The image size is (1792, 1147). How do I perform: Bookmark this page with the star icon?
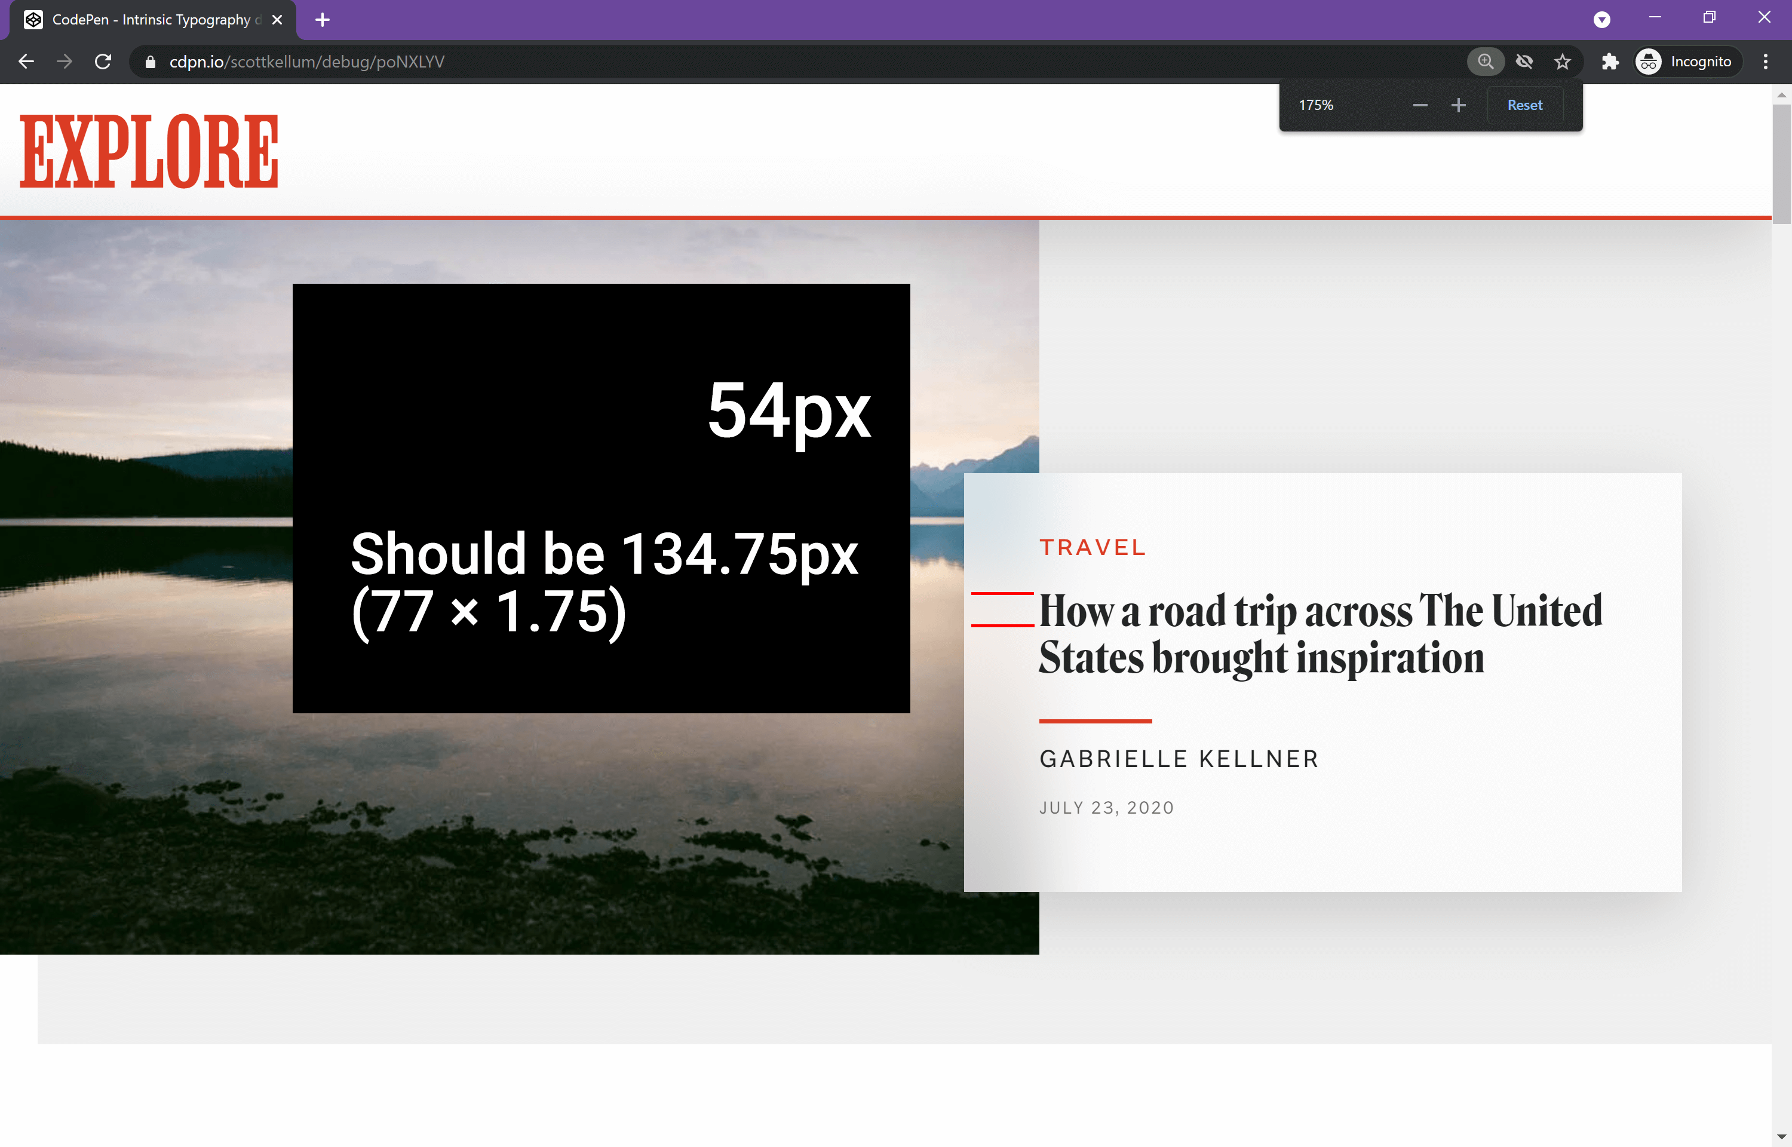pos(1562,61)
